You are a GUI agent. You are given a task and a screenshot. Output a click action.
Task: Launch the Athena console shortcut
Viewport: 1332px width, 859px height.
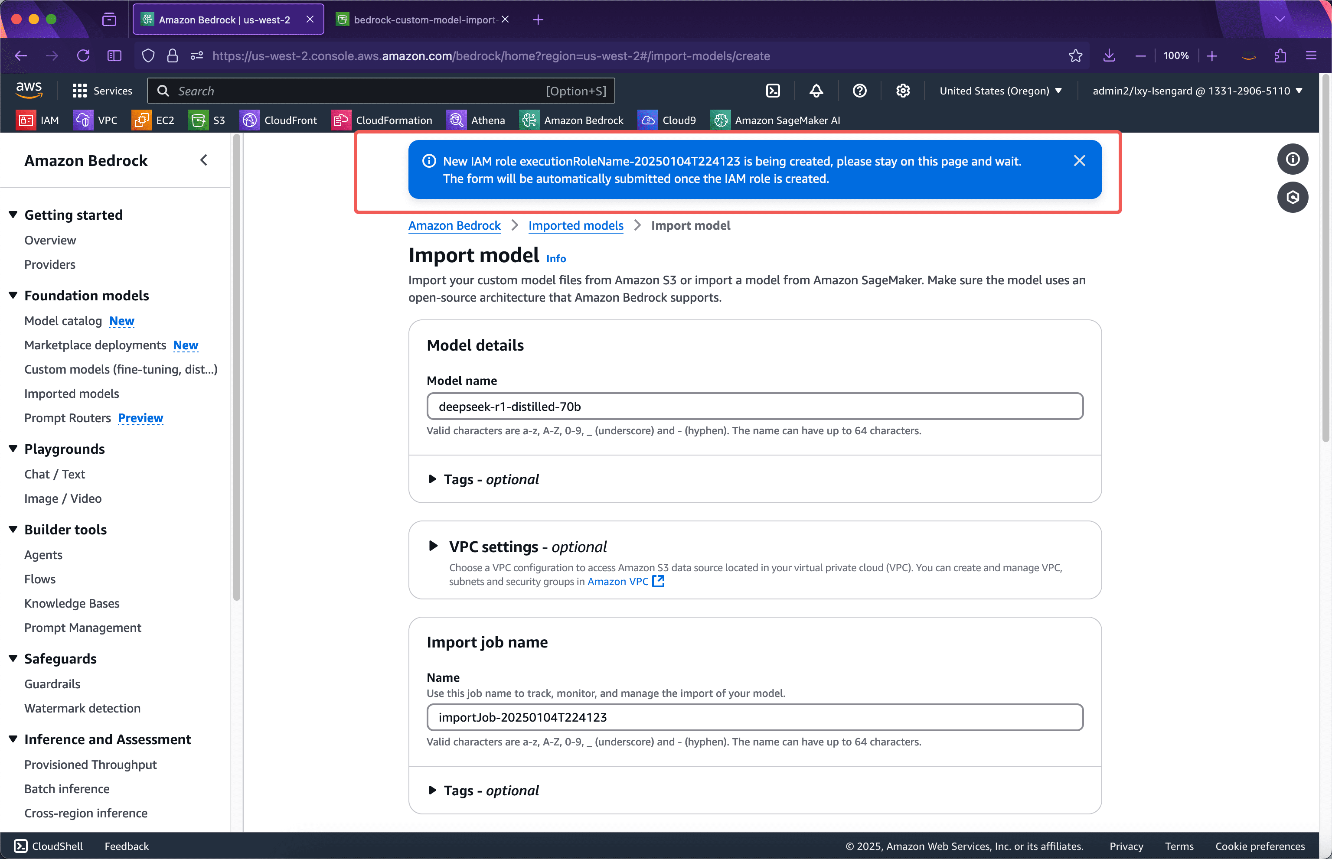coord(477,120)
